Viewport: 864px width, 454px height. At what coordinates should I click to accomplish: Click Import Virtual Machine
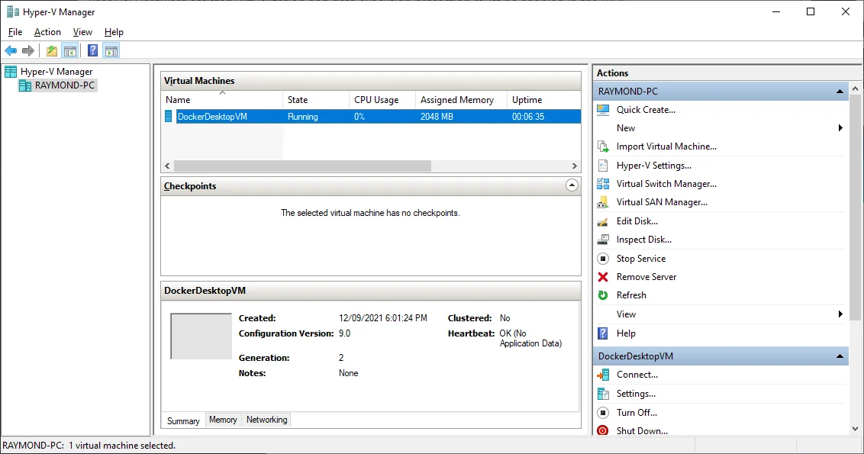point(666,147)
